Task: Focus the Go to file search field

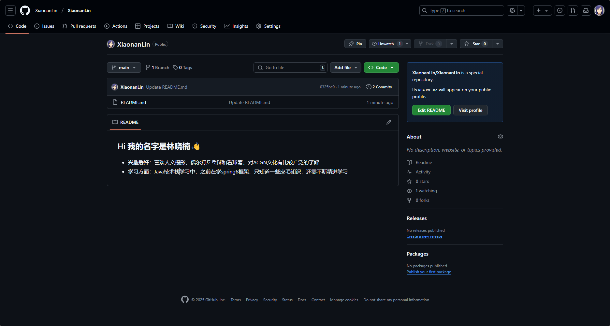Action: click(290, 67)
